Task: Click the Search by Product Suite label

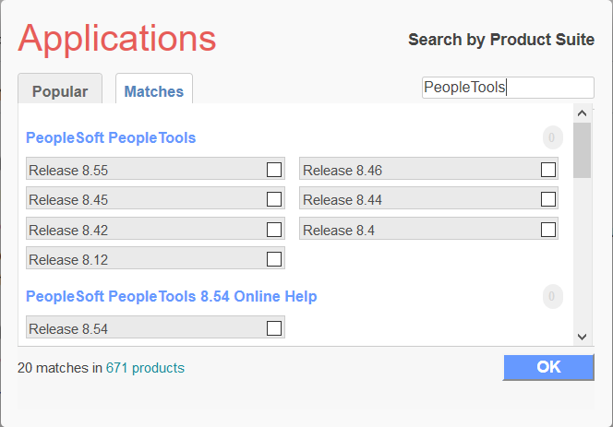Action: pos(501,40)
